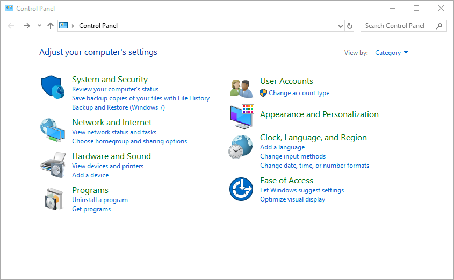Open the View by Category dropdown
Screen dimensions: 454x280
point(391,53)
